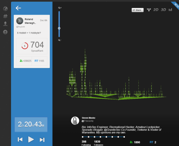Click the last dot on path timeline
Viewport: 179px width, 146px height.
124,137
